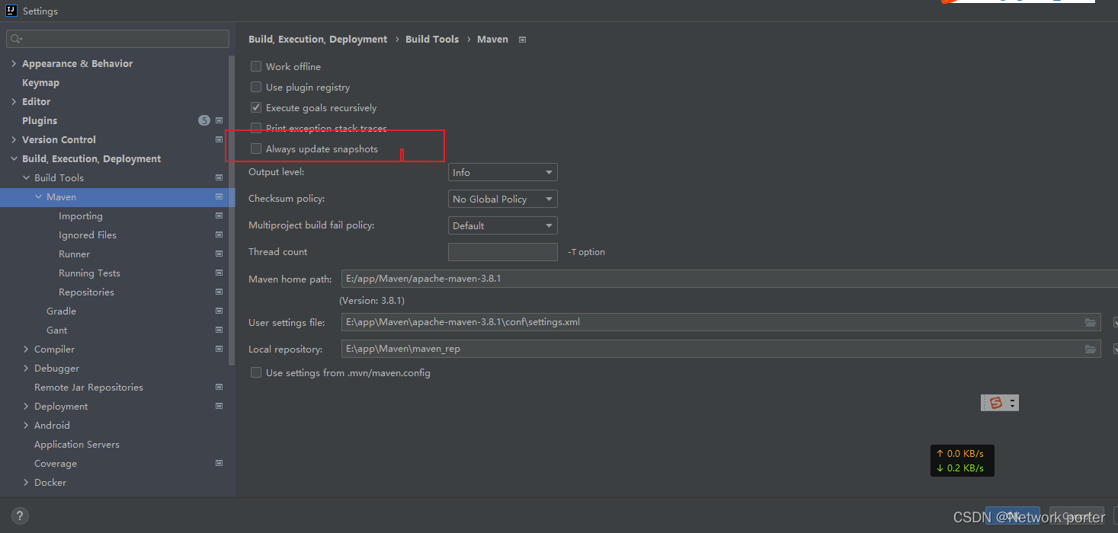Open Multiproject build fail policy dropdown
Image resolution: width=1118 pixels, height=533 pixels.
(503, 226)
